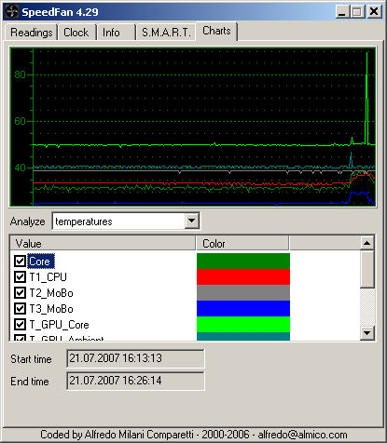Click the list scrollbar down arrow

[x=367, y=333]
